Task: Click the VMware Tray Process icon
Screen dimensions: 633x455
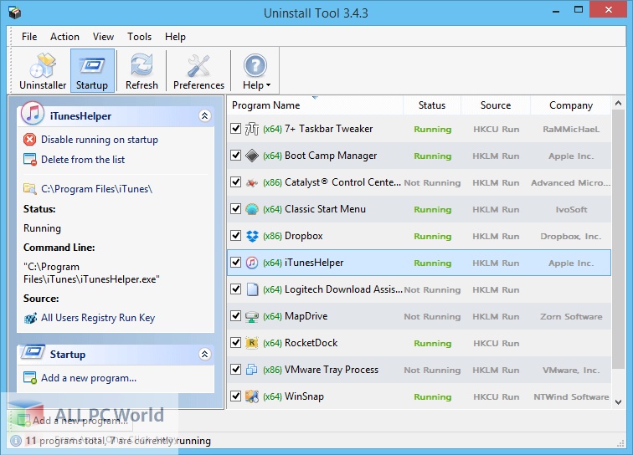Action: 252,370
